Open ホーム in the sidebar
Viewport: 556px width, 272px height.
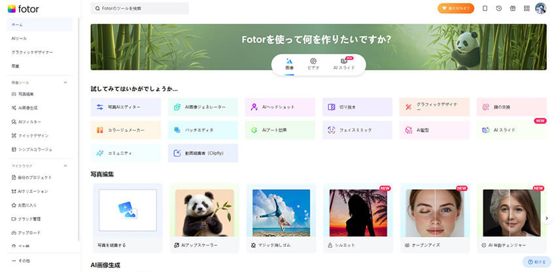39,24
